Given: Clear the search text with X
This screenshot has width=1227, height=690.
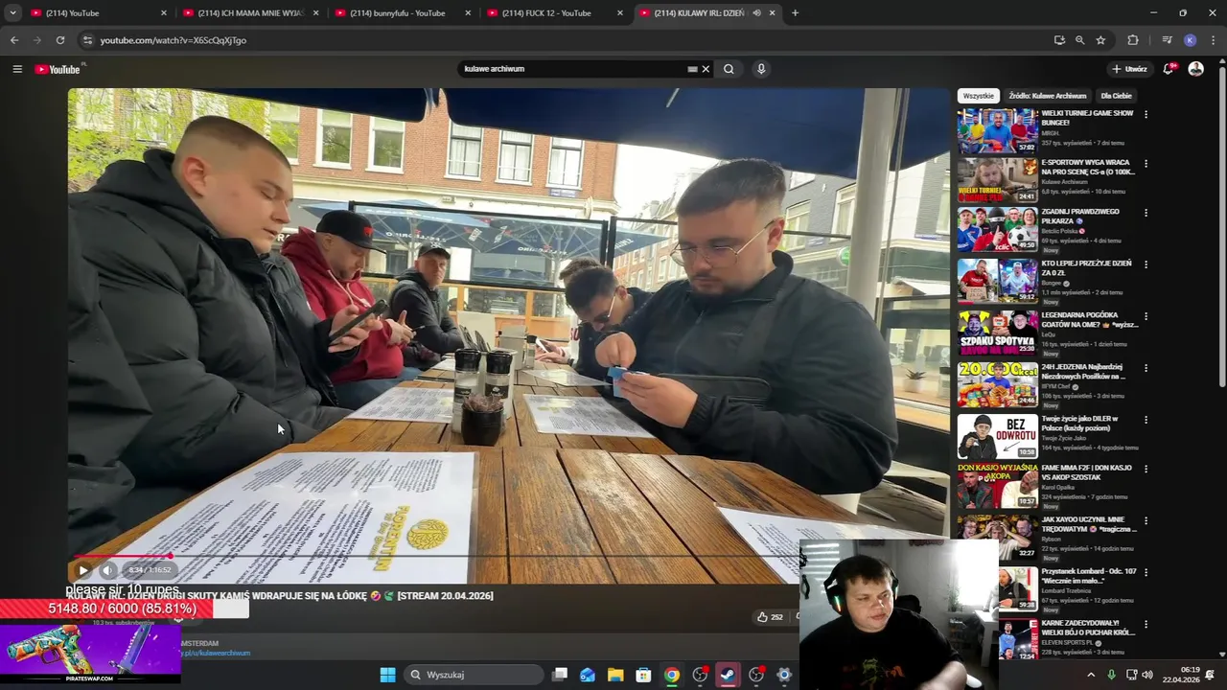Looking at the screenshot, I should point(706,69).
